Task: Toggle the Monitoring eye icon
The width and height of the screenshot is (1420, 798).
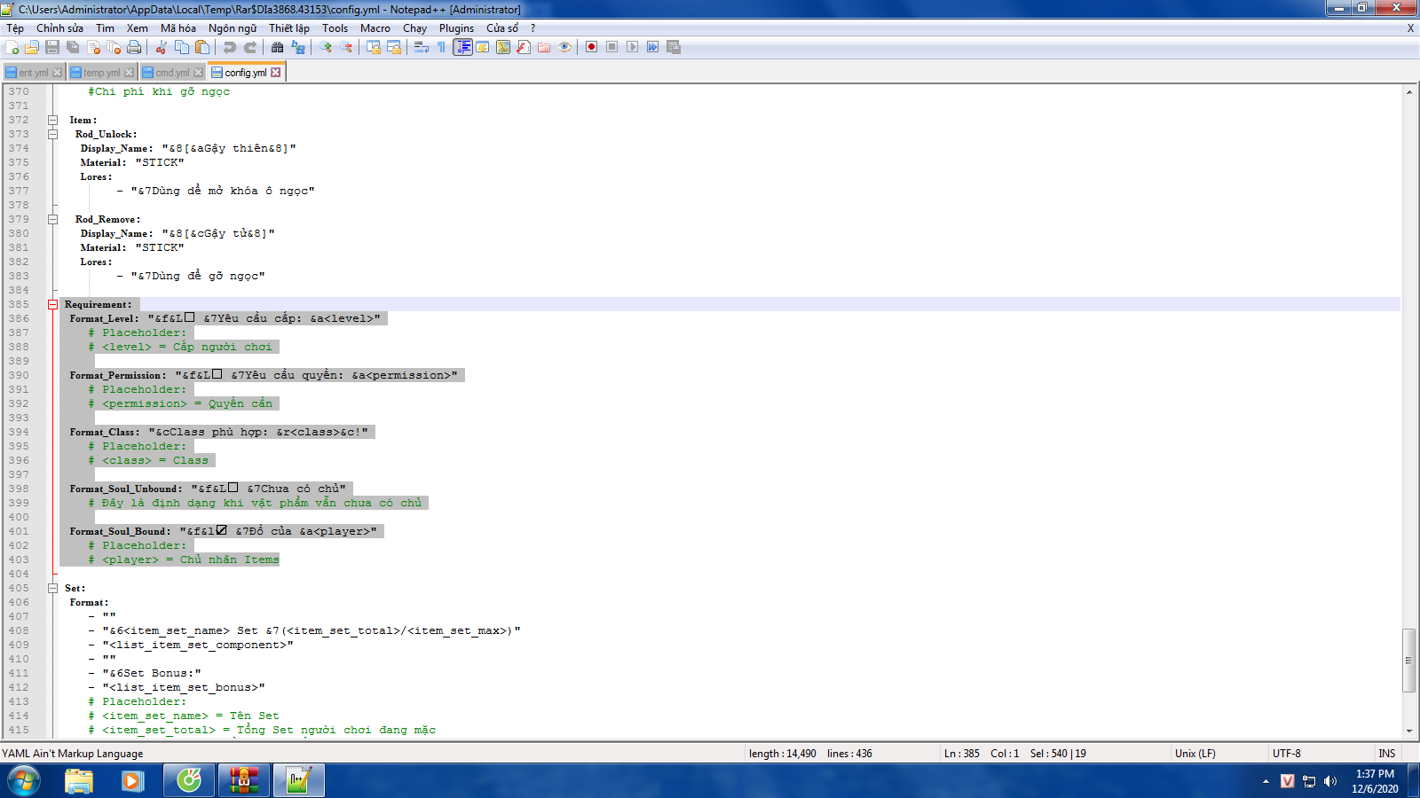Action: (x=564, y=47)
